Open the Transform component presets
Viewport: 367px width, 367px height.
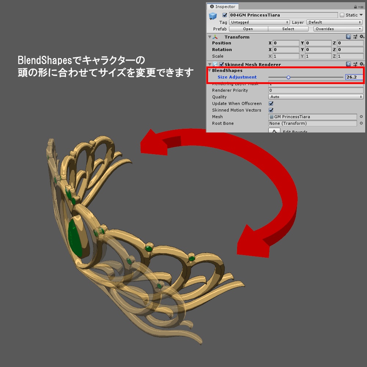[x=355, y=37]
